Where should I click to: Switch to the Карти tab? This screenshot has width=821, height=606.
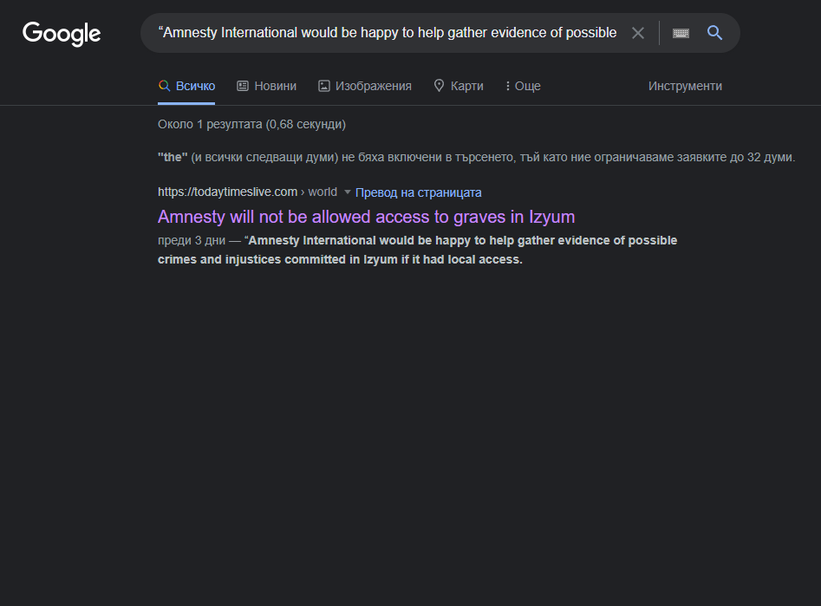[459, 86]
